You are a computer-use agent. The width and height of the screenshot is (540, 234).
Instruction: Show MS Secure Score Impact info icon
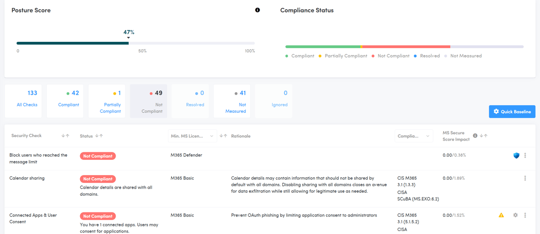point(475,136)
